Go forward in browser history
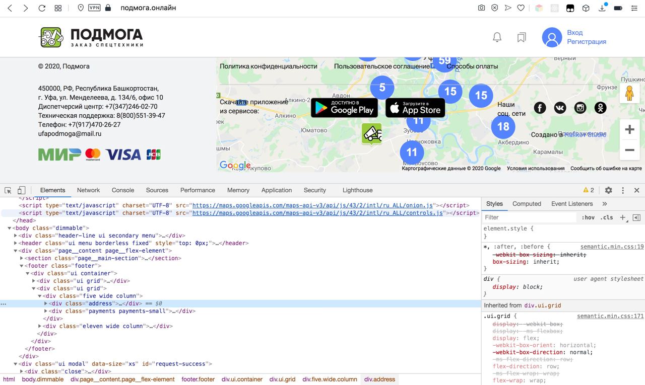Screen dimensions: 645x385 coord(25,8)
